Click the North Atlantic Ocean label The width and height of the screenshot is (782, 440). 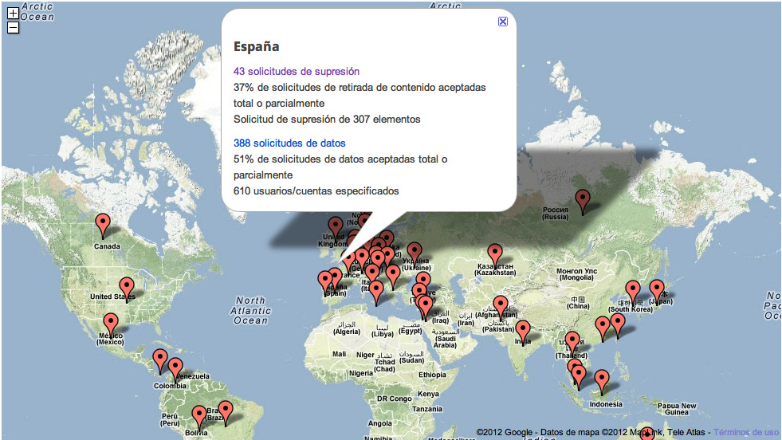251,310
